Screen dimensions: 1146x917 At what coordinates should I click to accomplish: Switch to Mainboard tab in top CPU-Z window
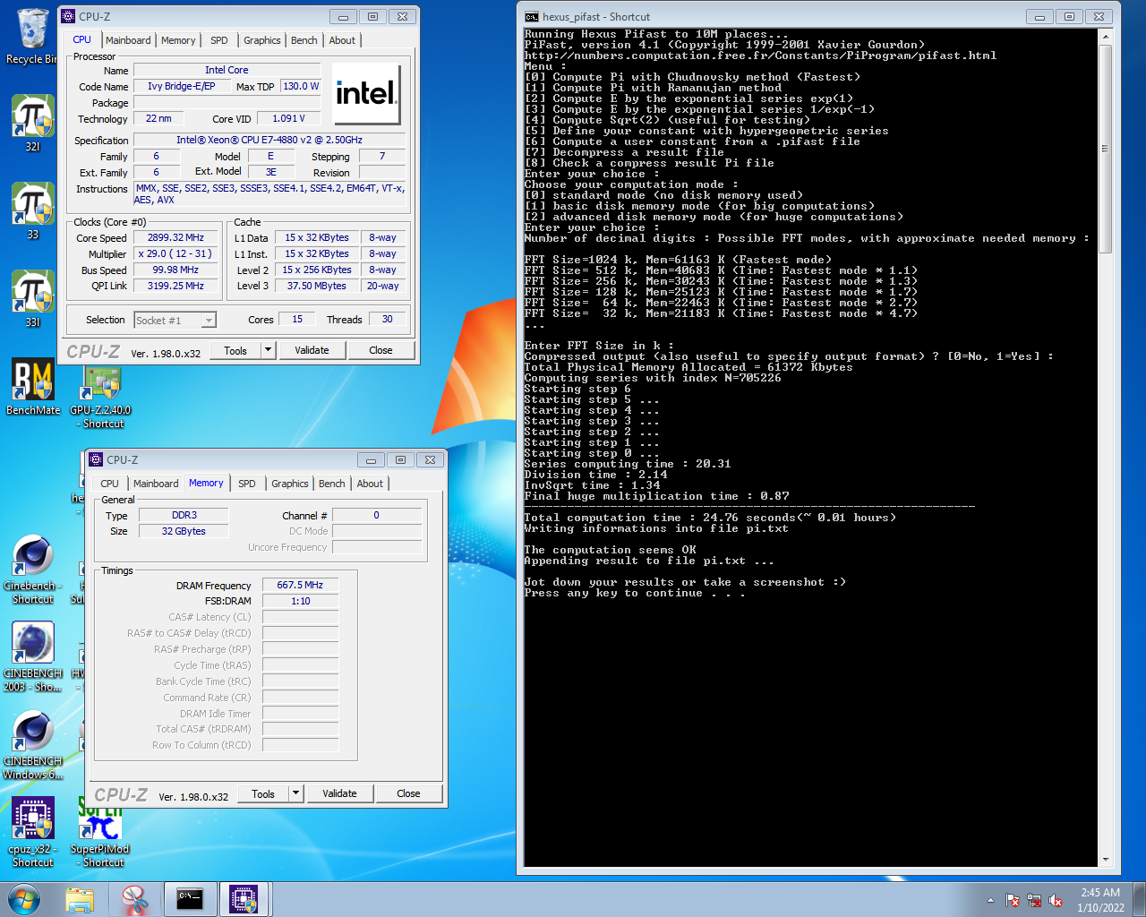pos(128,40)
